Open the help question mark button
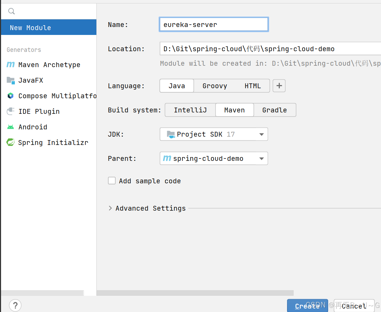 click(x=15, y=305)
